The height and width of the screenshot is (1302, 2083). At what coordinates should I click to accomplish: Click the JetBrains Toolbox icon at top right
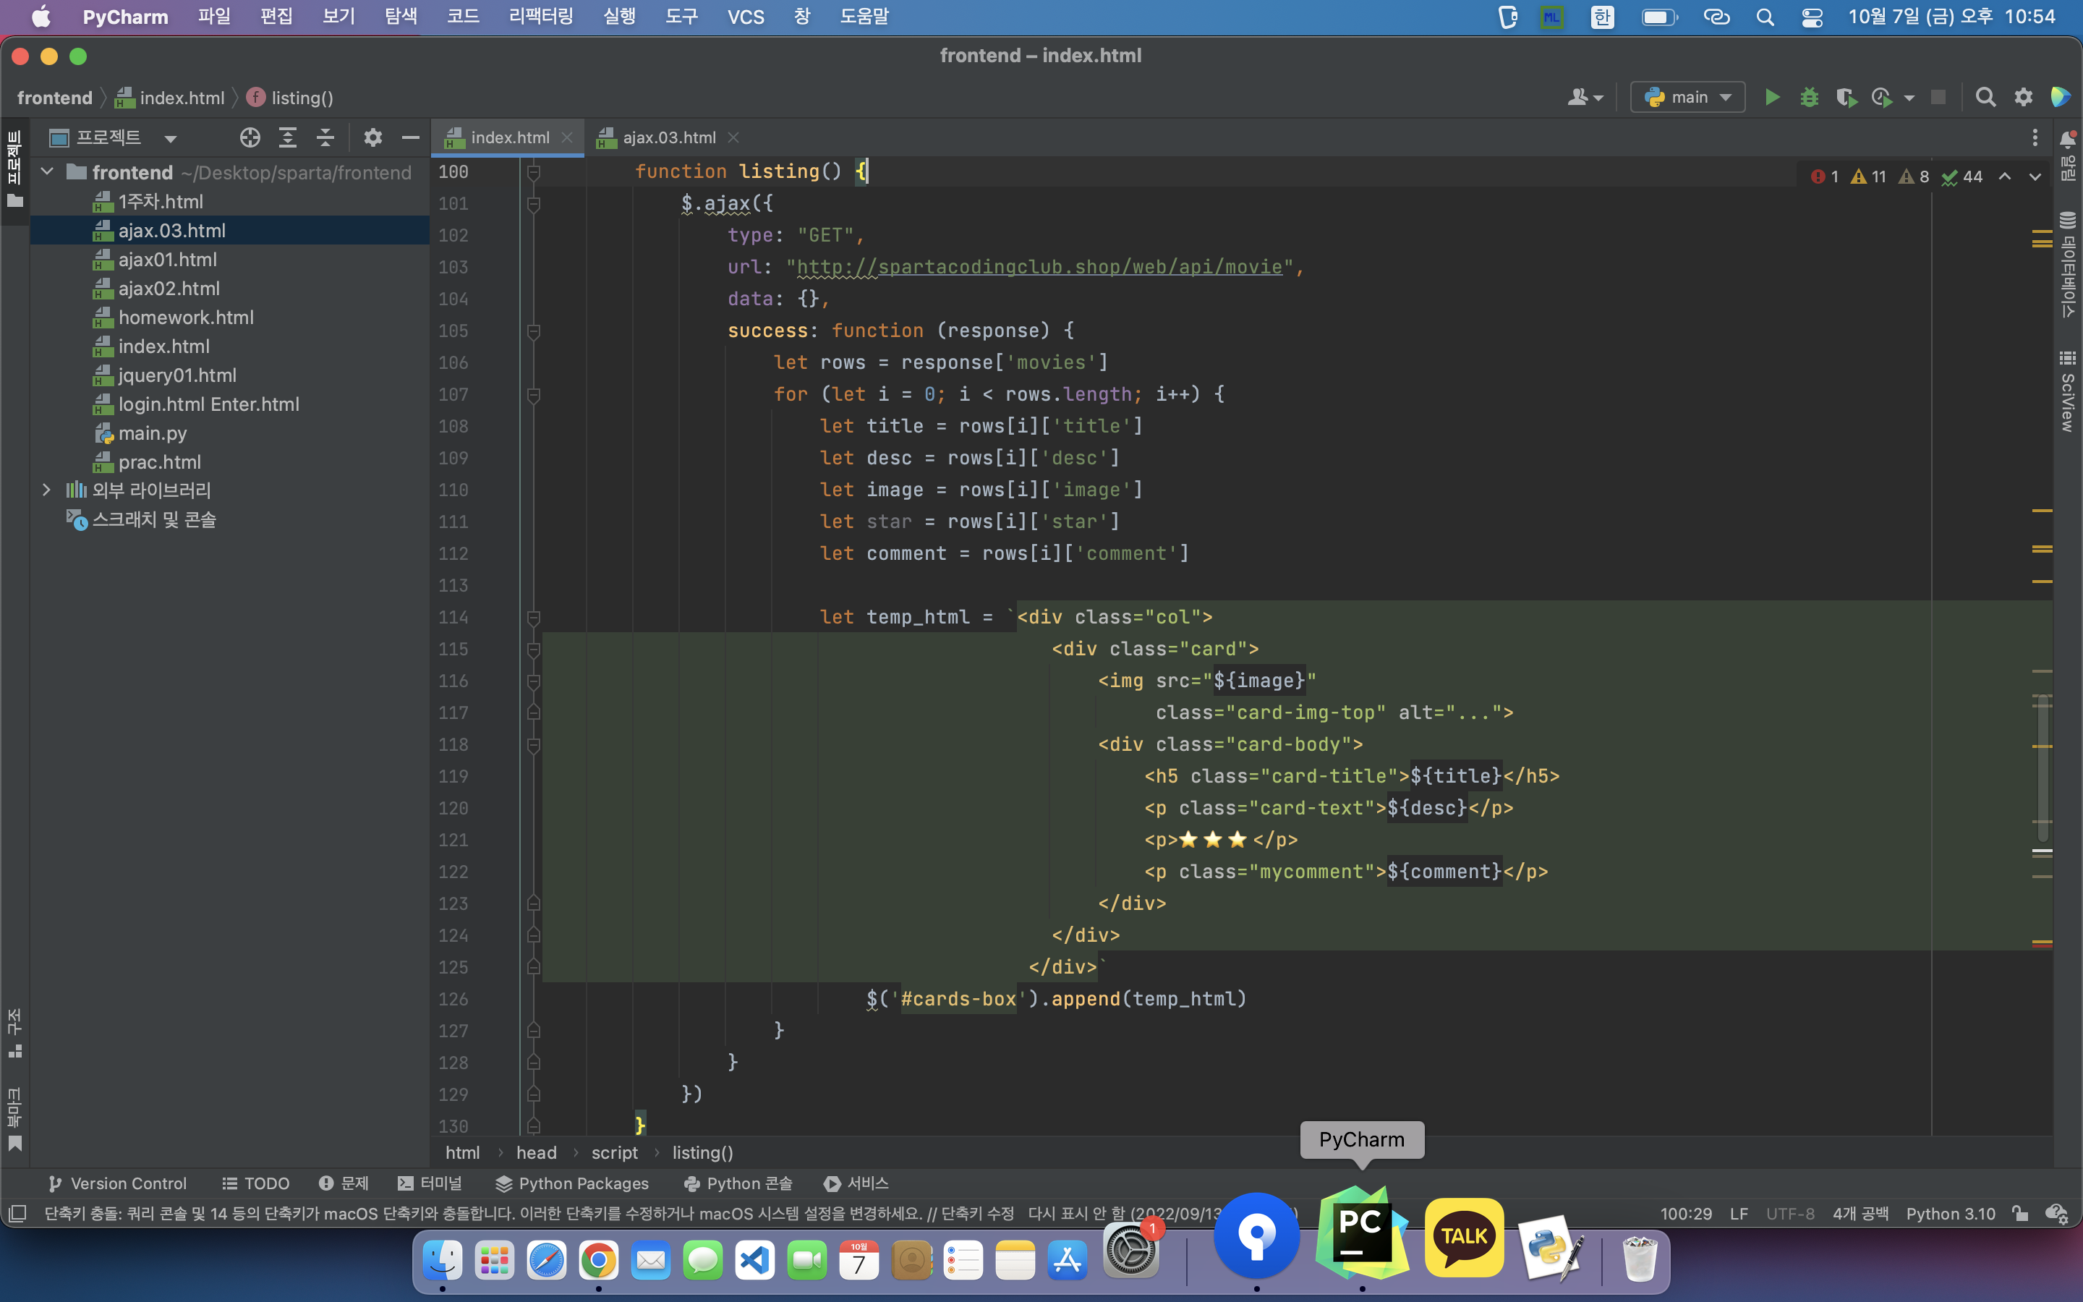[2061, 98]
